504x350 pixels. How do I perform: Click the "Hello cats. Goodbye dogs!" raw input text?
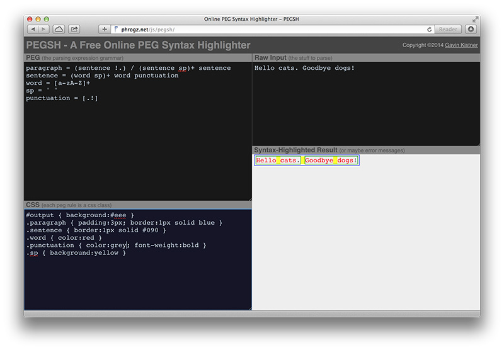click(304, 68)
